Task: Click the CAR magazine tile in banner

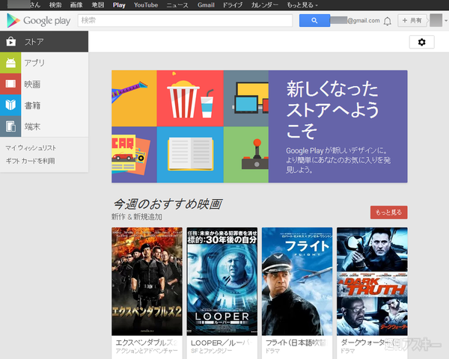Action: [x=134, y=155]
